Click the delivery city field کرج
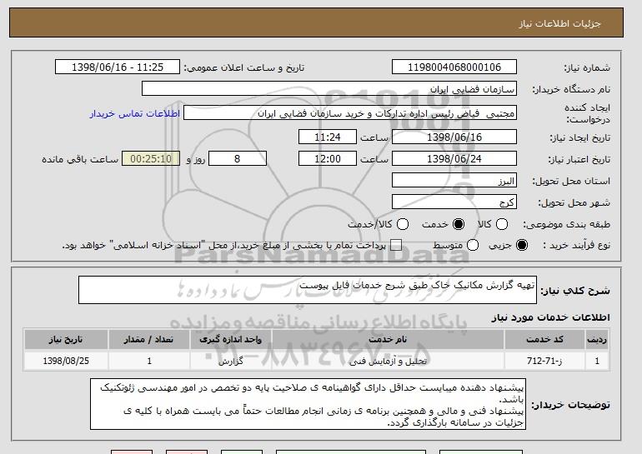This screenshot has width=642, height=454. [x=454, y=202]
